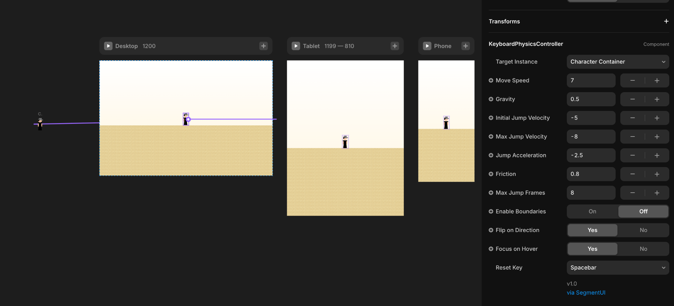The height and width of the screenshot is (306, 674).
Task: Increase Friction value with plus stepper
Action: pos(657,174)
